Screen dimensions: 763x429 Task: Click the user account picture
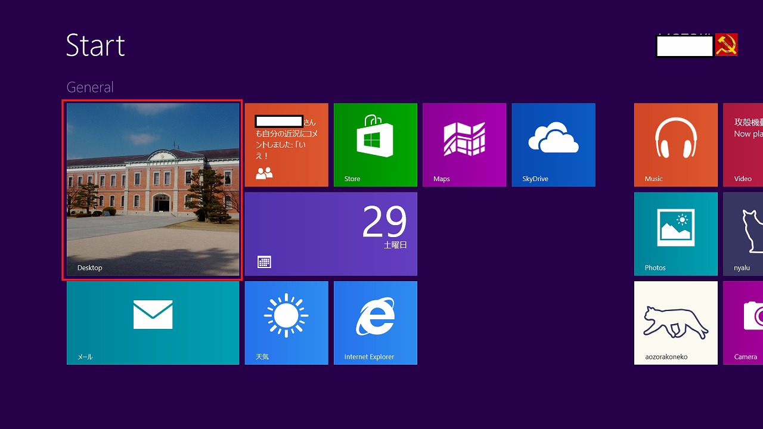726,45
